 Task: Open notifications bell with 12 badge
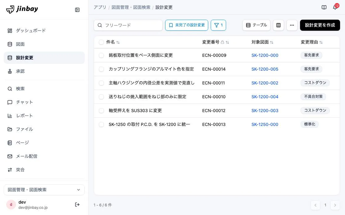click(x=335, y=7)
